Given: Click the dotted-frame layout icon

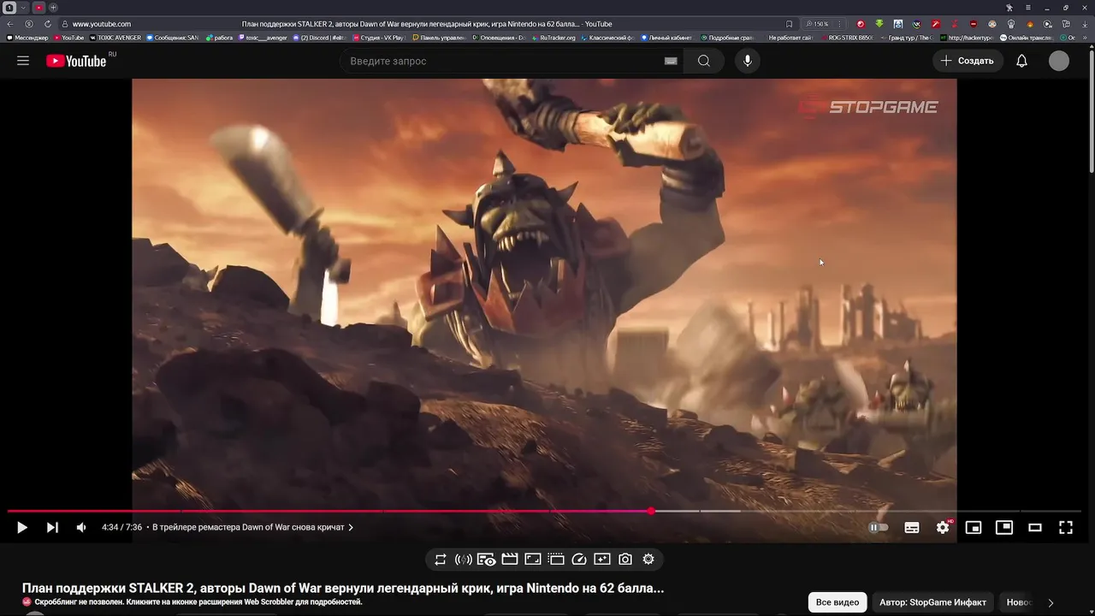Looking at the screenshot, I should [x=556, y=560].
